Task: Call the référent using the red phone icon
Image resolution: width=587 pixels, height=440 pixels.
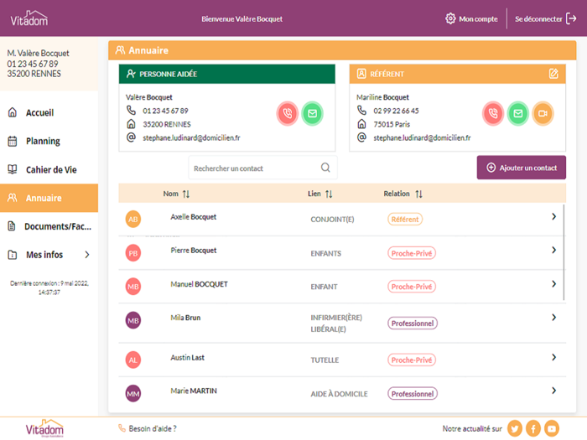Action: pyautogui.click(x=493, y=113)
